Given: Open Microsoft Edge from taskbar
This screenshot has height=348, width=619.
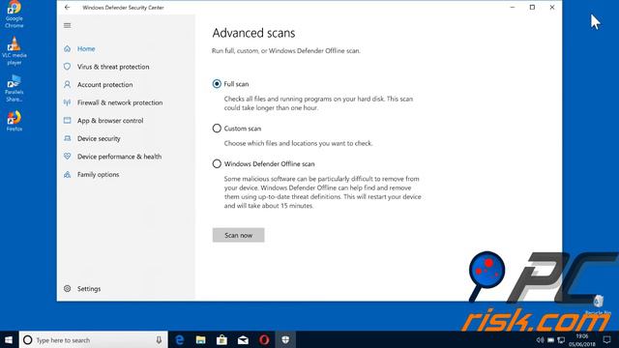Looking at the screenshot, I should point(180,339).
